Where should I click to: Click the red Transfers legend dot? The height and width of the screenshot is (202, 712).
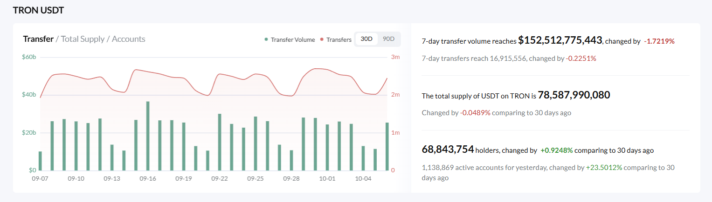click(x=322, y=39)
